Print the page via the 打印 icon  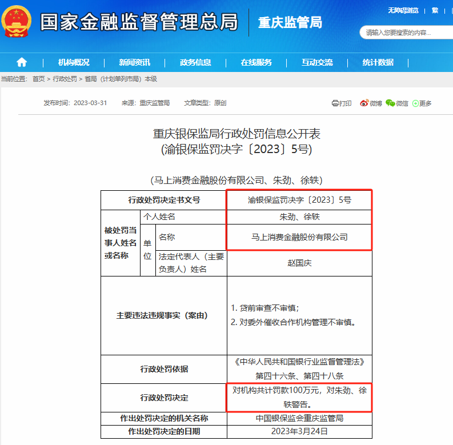pyautogui.click(x=342, y=103)
